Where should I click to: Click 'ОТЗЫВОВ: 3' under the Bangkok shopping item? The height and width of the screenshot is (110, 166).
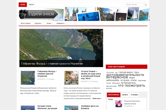point(129,106)
